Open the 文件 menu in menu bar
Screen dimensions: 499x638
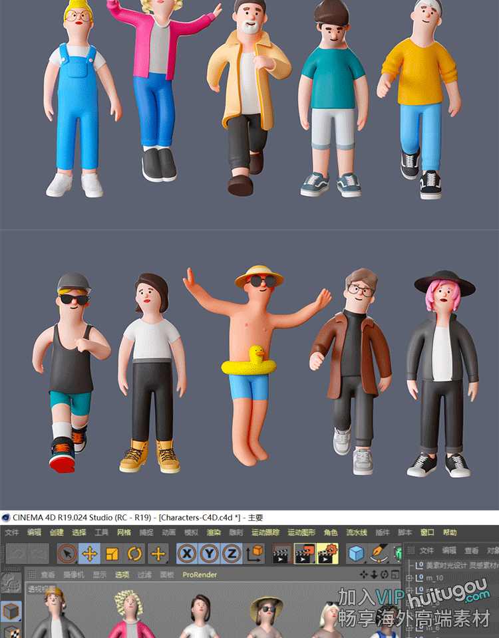point(12,532)
